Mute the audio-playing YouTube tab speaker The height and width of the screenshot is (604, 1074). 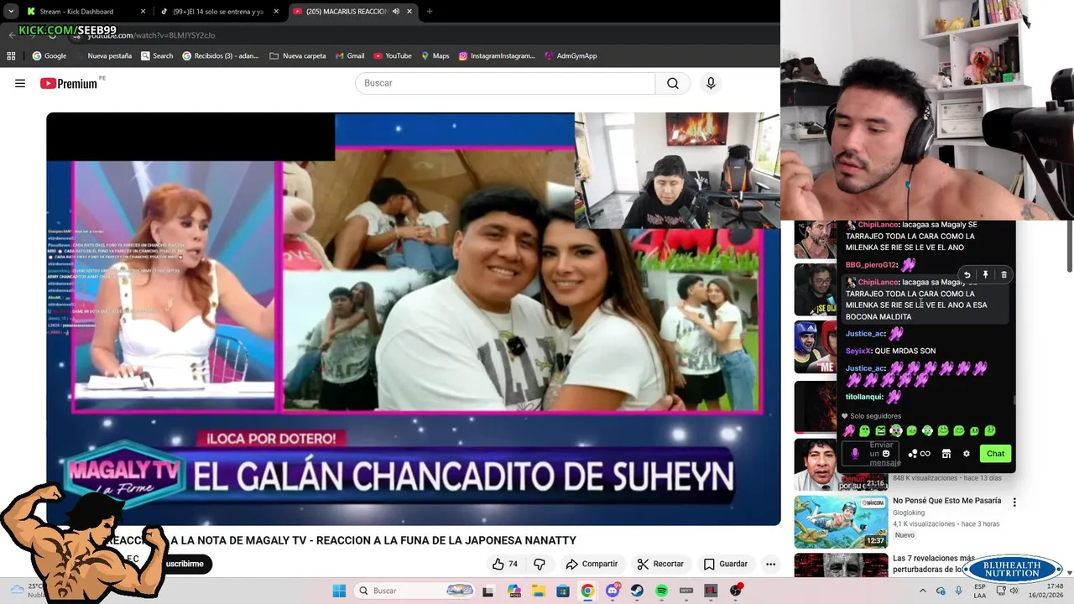(x=396, y=12)
